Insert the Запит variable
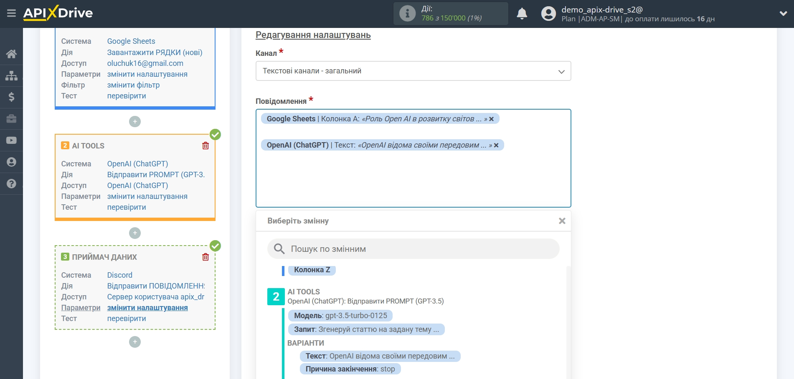This screenshot has height=379, width=794. point(366,329)
